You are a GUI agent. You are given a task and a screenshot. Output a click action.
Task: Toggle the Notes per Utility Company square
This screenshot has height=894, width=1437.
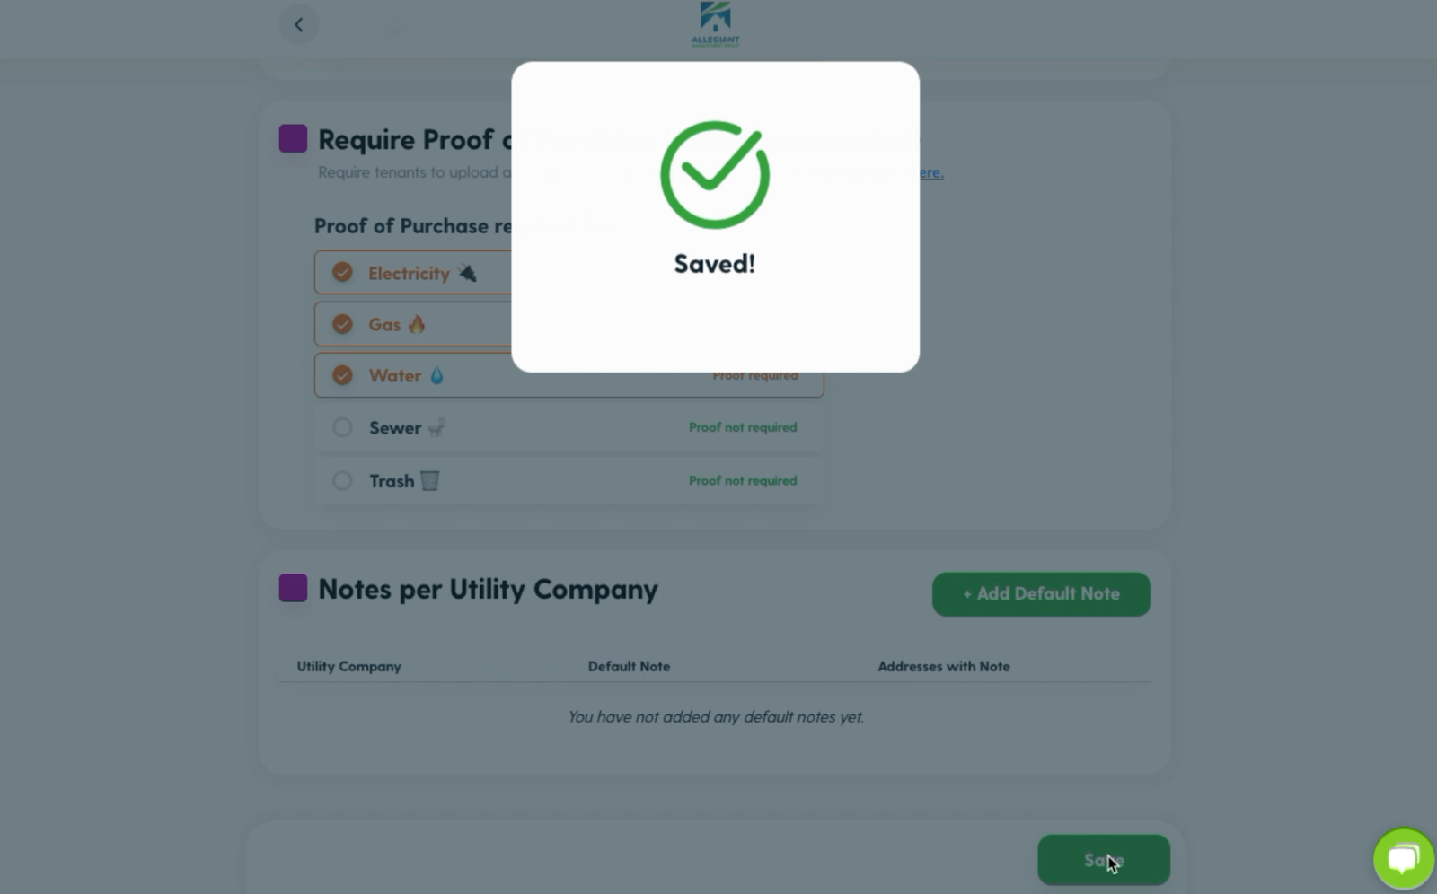293,588
